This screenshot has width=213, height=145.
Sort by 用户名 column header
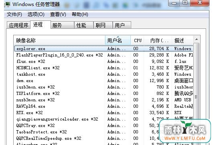[118, 40]
